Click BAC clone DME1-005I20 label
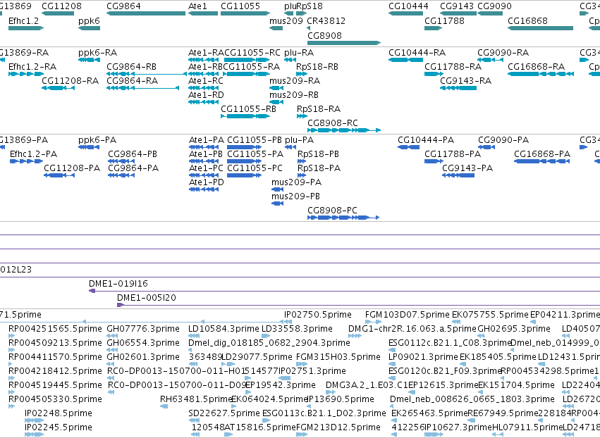 click(147, 298)
